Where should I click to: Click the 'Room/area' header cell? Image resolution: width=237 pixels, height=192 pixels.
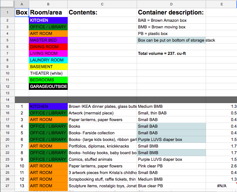[48, 12]
